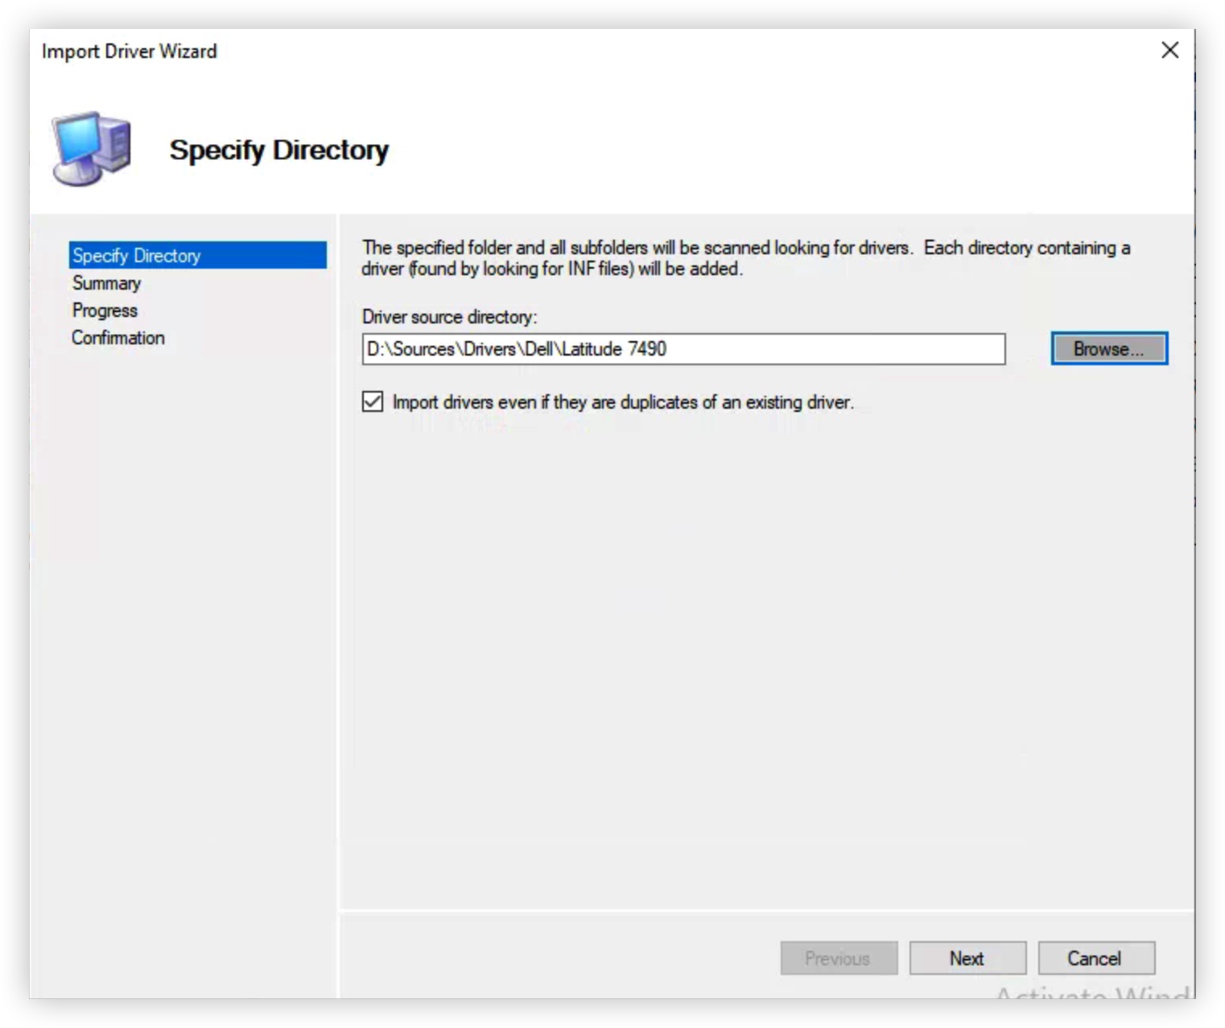Select the Progress step in sidebar
The image size is (1225, 1028).
point(104,310)
